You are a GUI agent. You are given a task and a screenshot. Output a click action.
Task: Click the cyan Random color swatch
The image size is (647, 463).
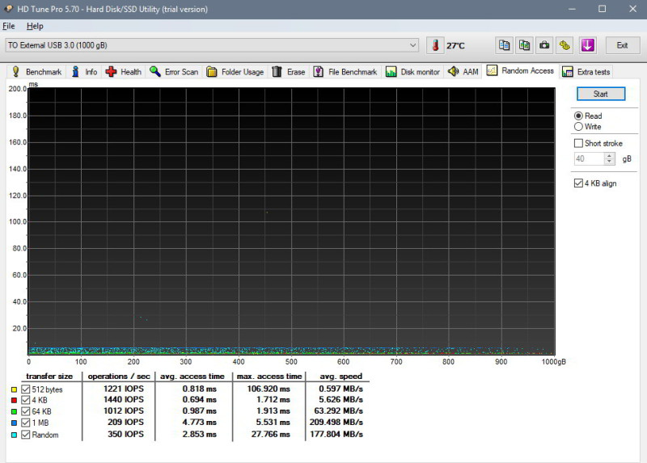(x=14, y=435)
